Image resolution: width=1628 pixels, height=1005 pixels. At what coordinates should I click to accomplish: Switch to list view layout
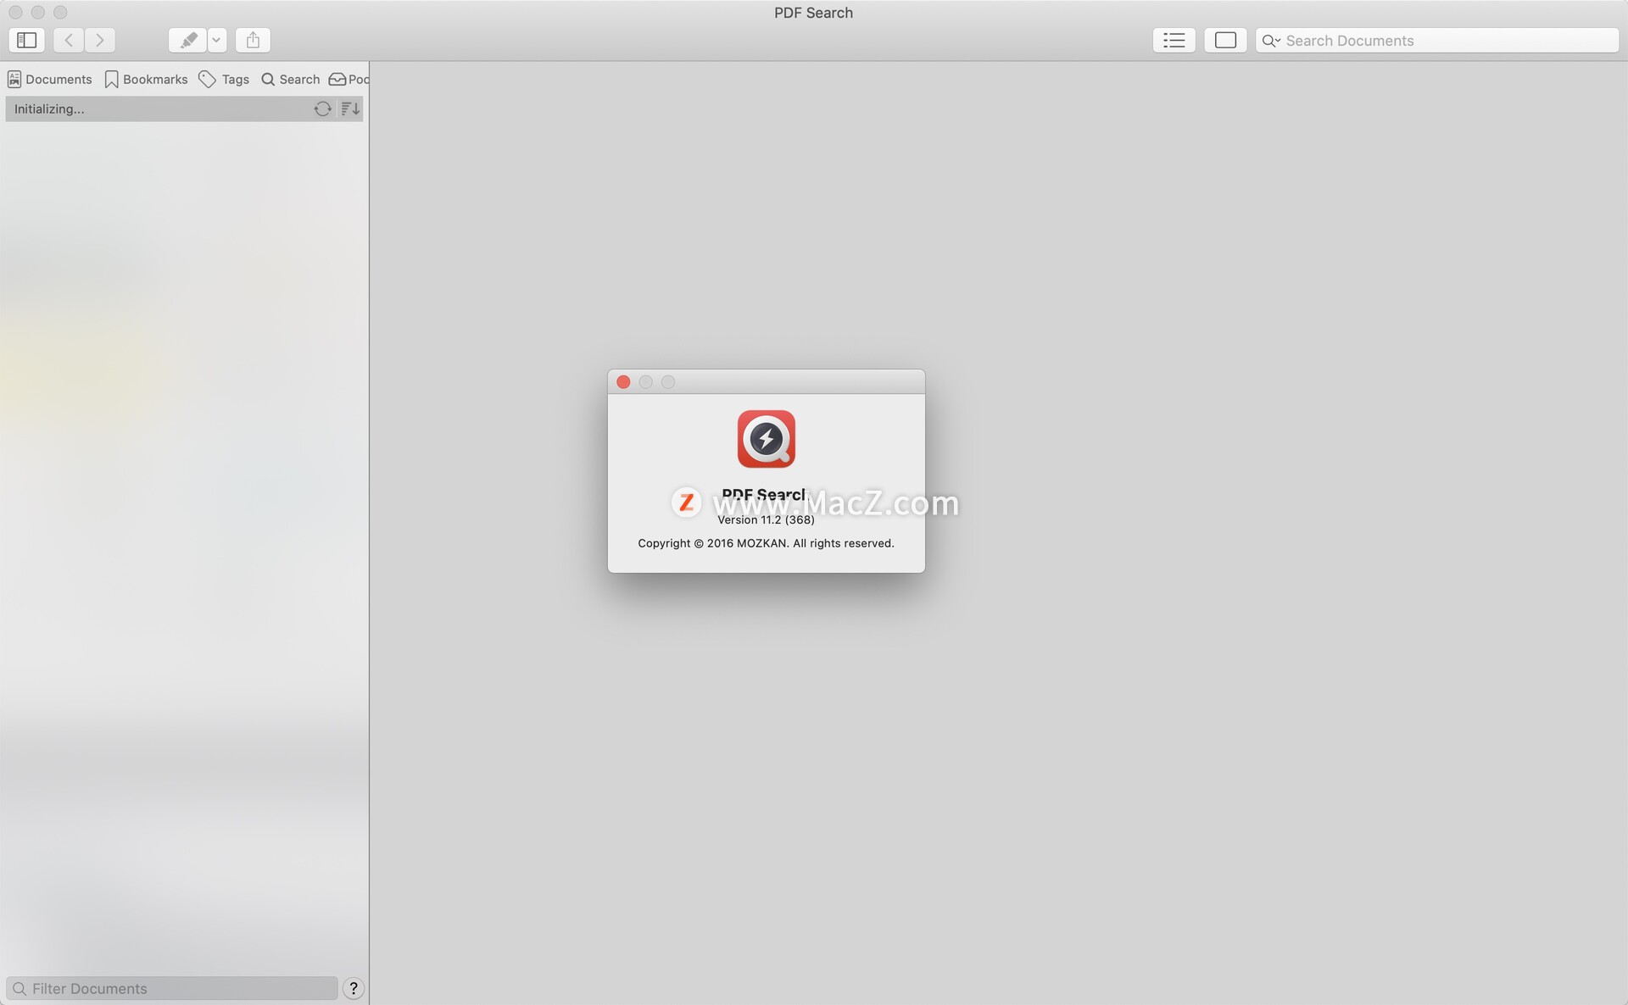(x=1174, y=40)
